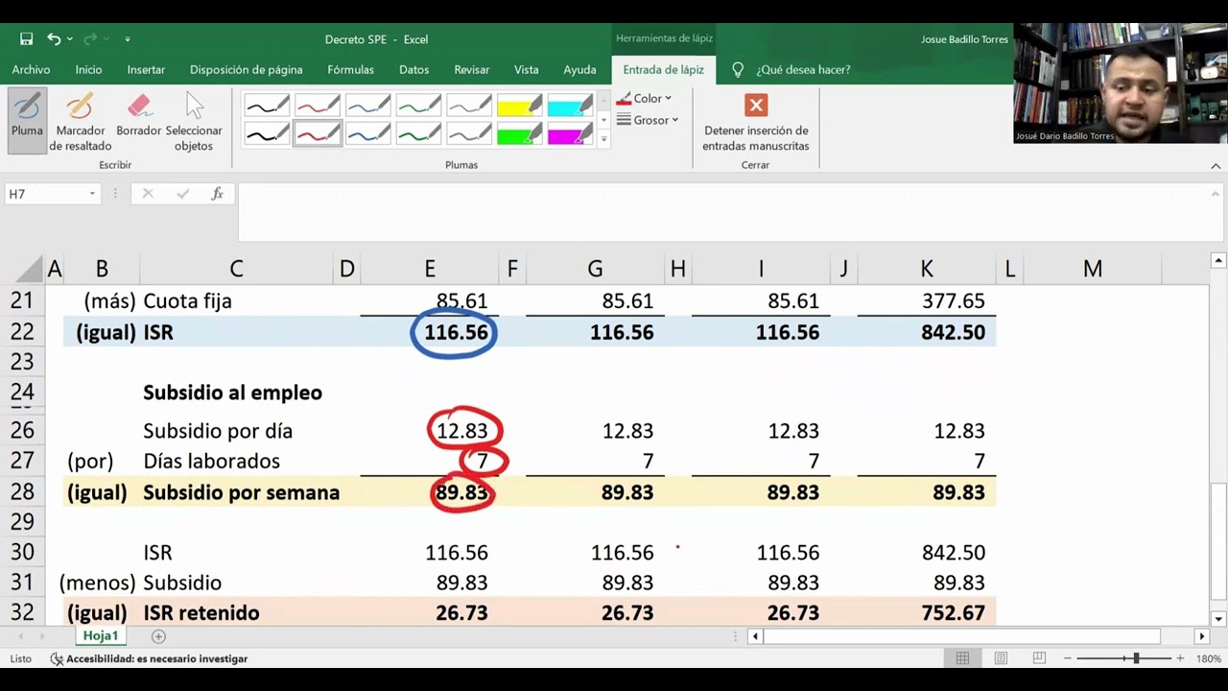
Task: Pick the thin red pen
Action: pos(318,105)
